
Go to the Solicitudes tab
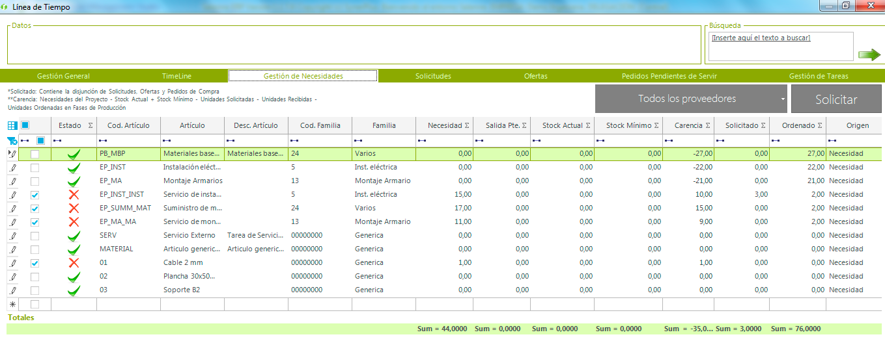(433, 76)
